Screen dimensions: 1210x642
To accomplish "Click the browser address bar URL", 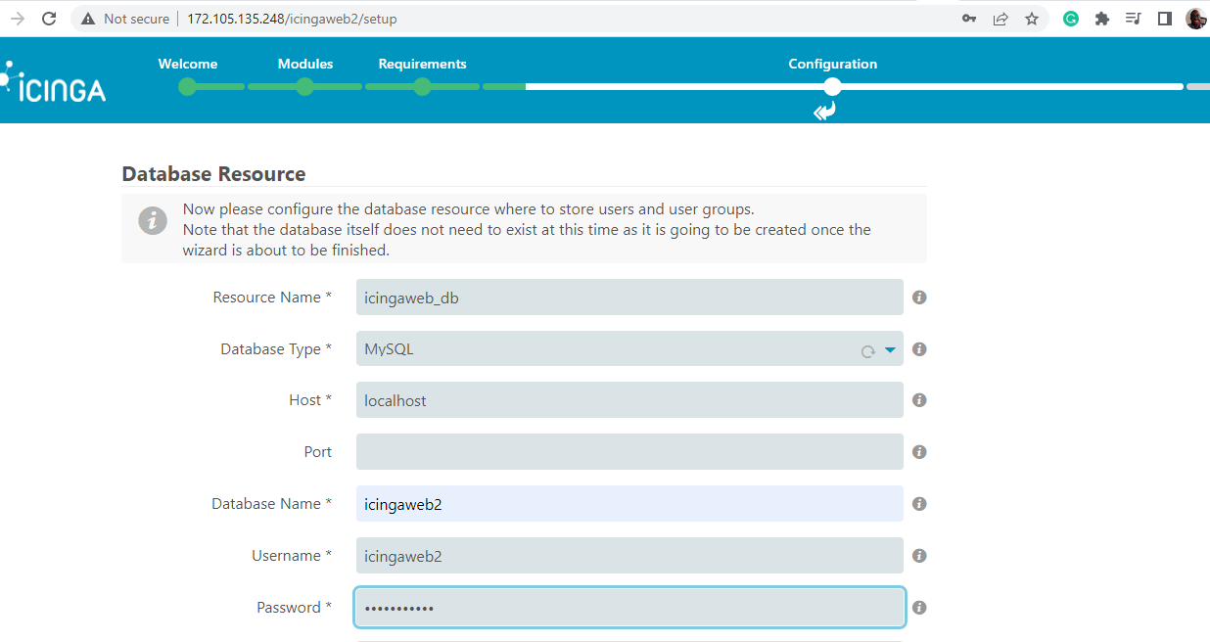I will pyautogui.click(x=293, y=19).
